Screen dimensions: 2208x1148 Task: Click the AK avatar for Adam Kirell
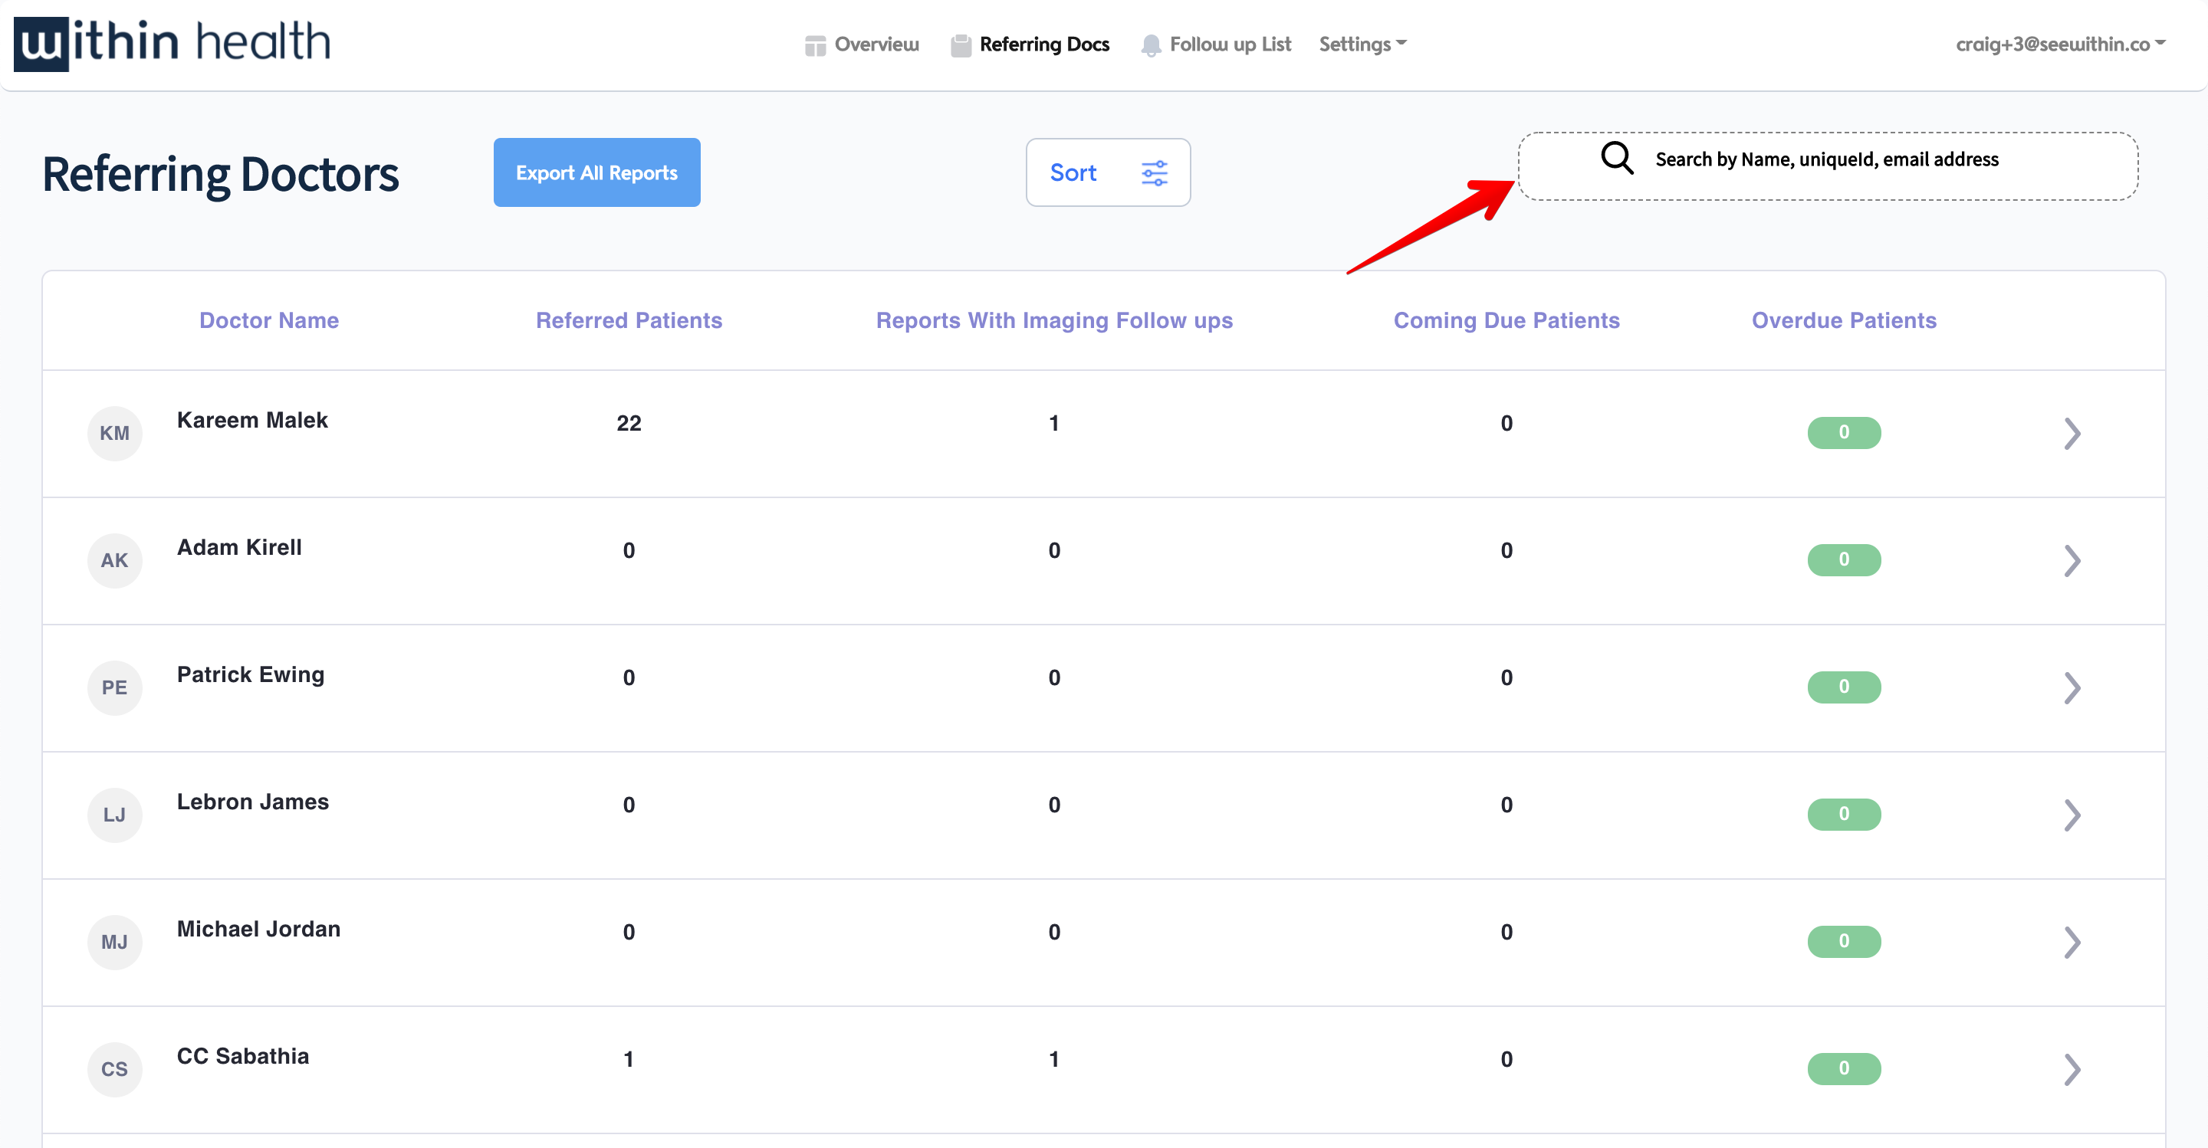(114, 560)
